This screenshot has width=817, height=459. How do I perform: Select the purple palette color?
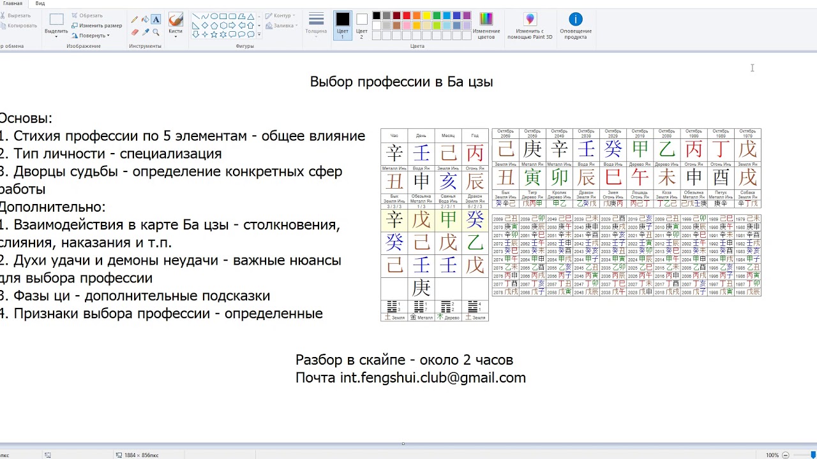click(467, 16)
